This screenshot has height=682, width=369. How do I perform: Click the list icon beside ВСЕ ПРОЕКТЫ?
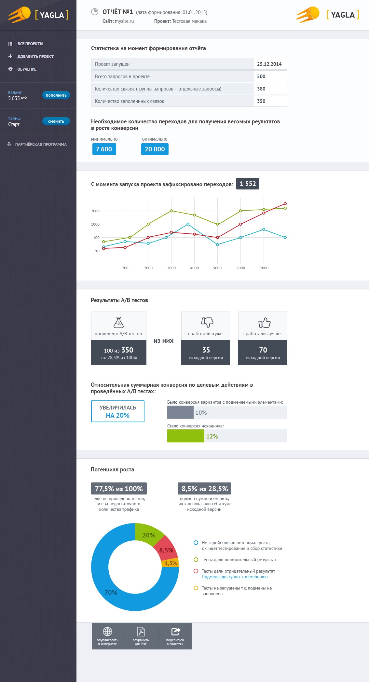(x=10, y=44)
